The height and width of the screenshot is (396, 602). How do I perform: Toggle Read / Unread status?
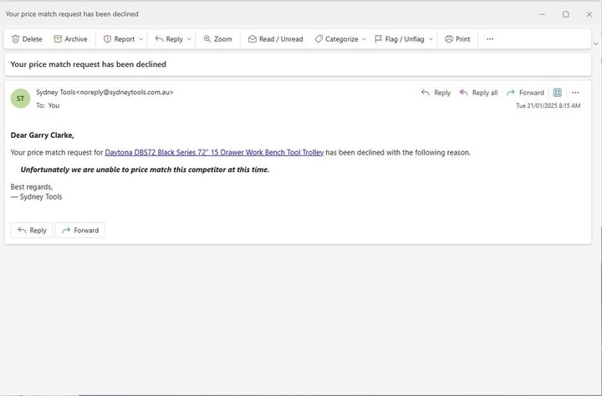tap(275, 39)
